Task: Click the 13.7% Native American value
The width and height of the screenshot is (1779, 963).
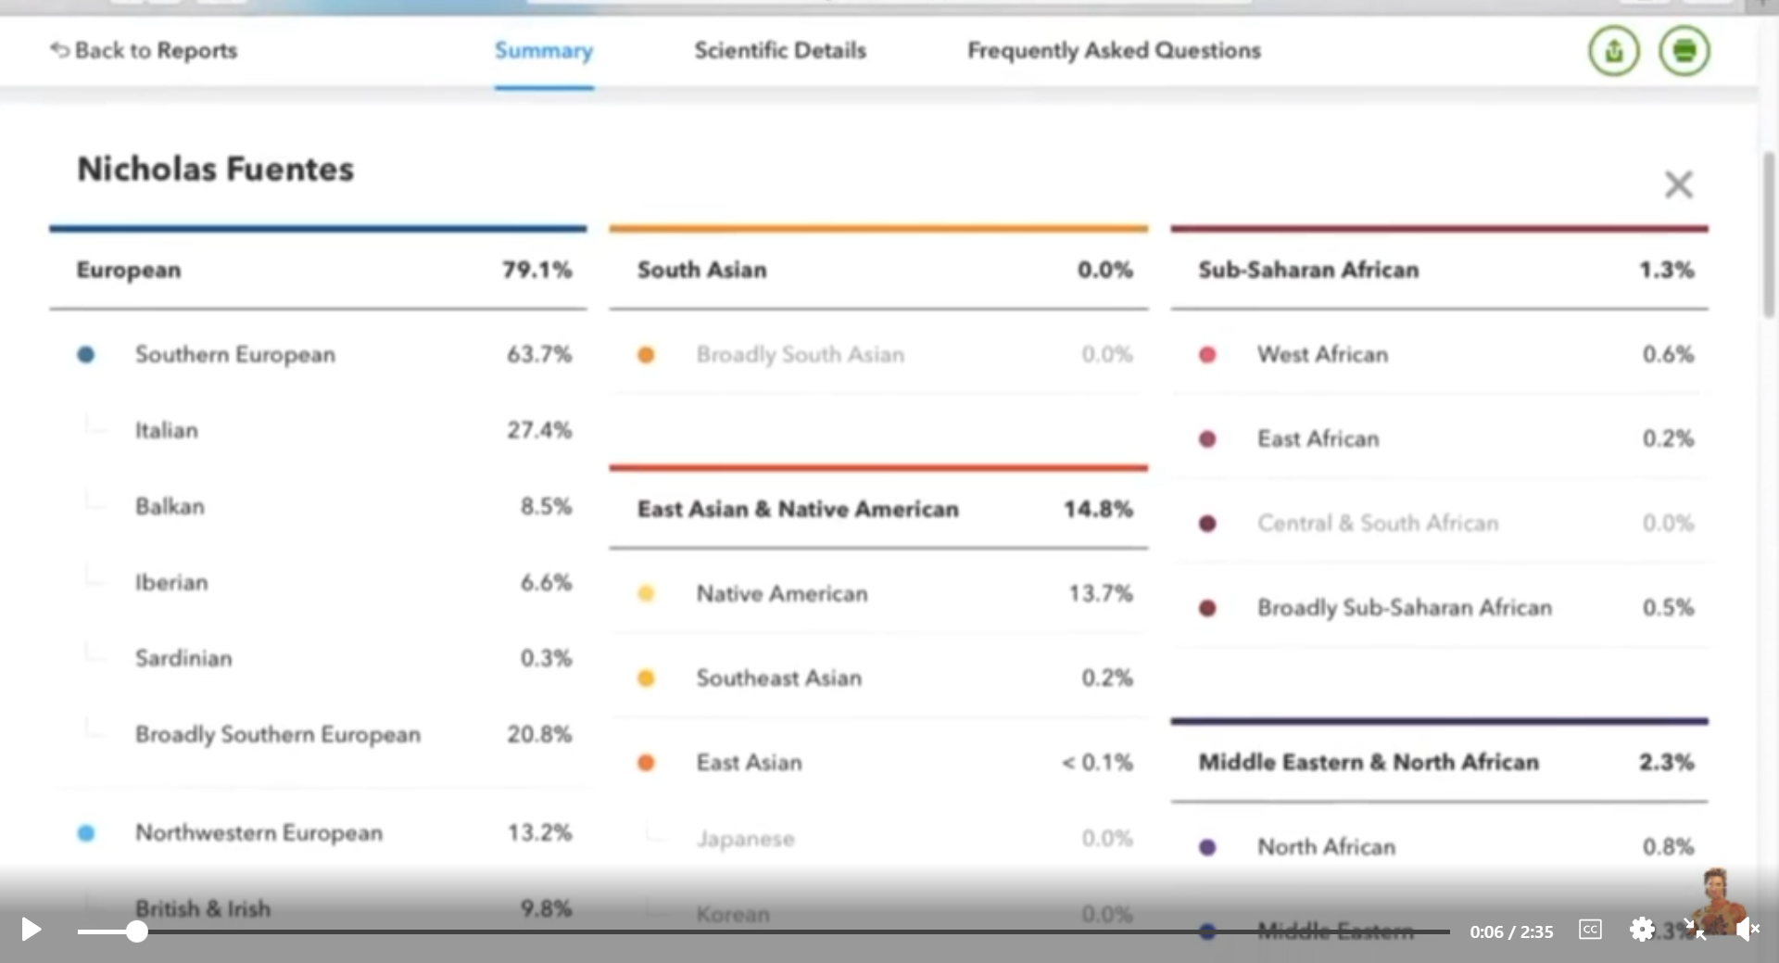Action: click(1100, 593)
